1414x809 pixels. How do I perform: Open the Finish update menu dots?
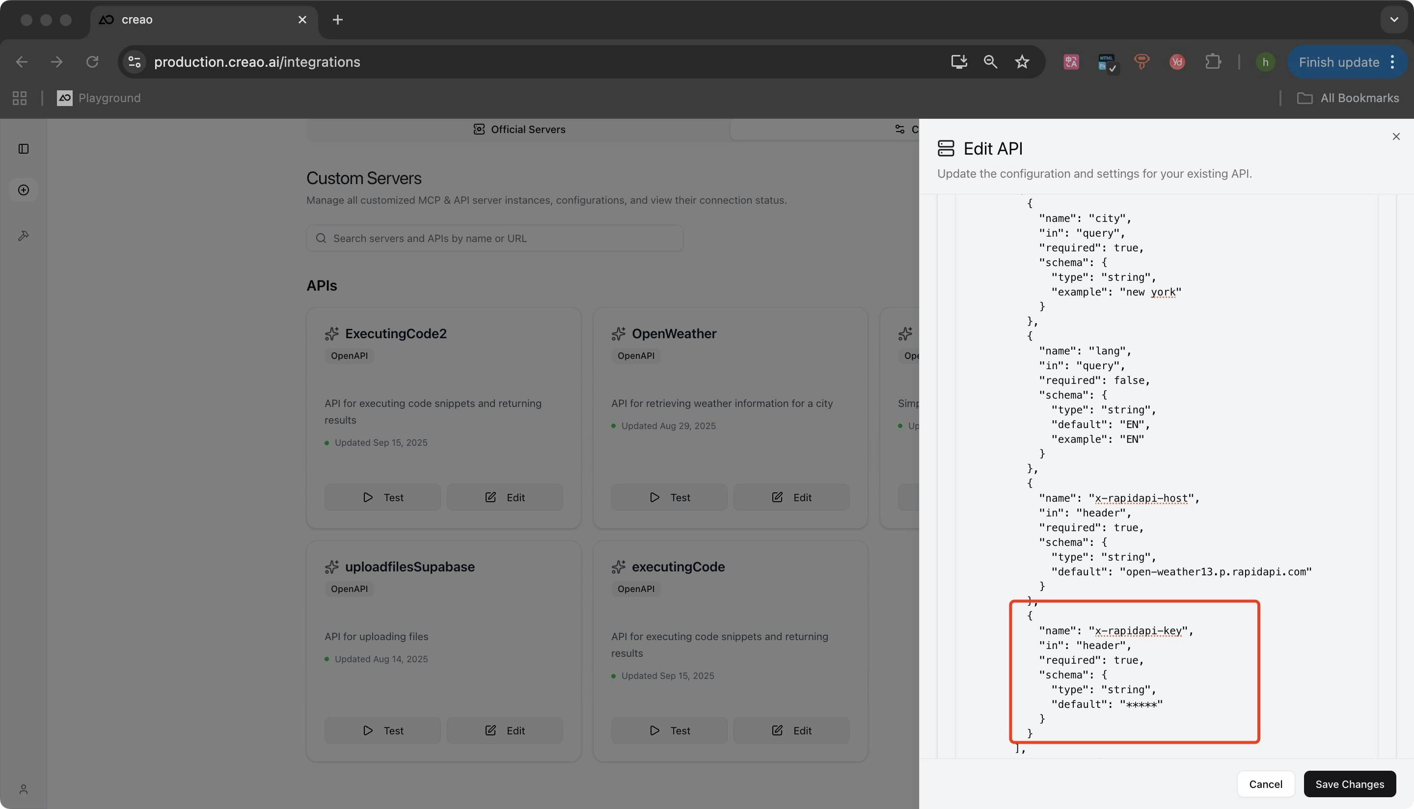coord(1392,62)
